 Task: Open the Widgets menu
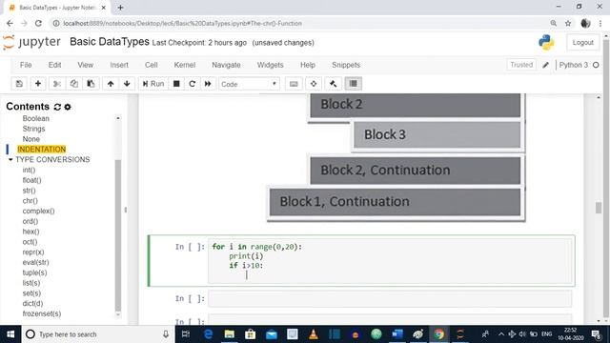pyautogui.click(x=270, y=65)
